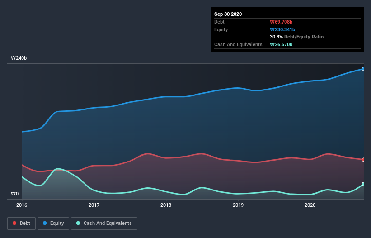Click the 2017 x-axis label
Screen dimensions: 371x238
click(94, 205)
